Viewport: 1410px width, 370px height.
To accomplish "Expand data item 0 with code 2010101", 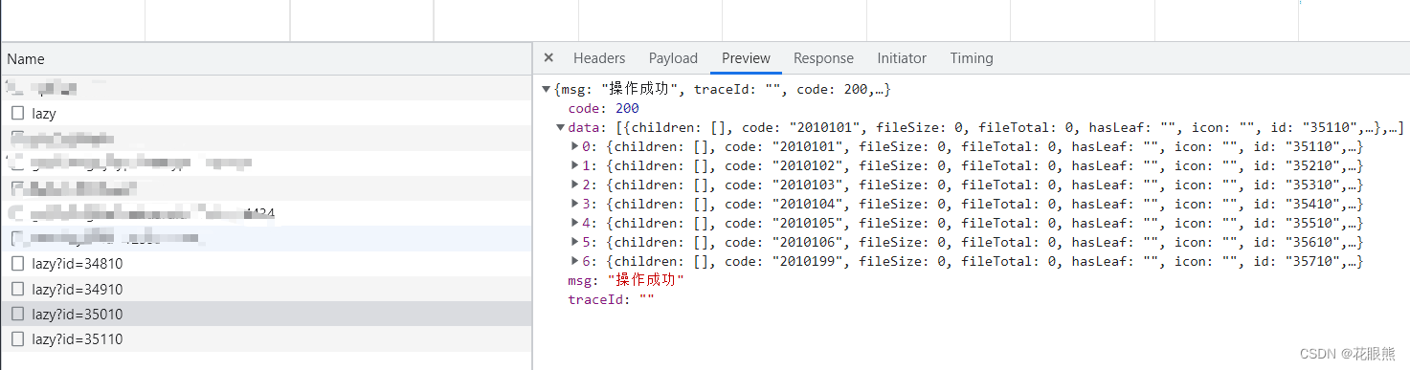I will pos(575,146).
